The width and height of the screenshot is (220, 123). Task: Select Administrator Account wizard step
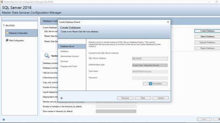(69, 56)
